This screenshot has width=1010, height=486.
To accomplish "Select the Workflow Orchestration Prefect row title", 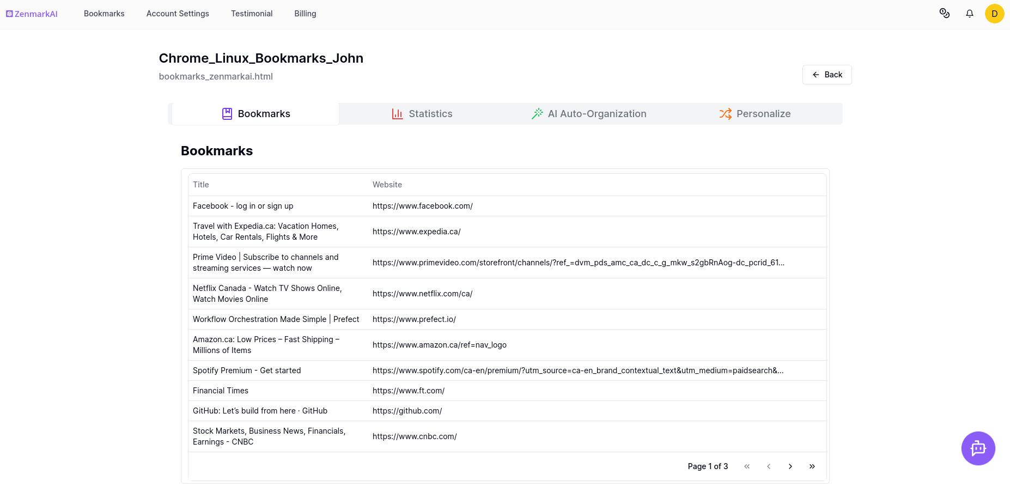I will click(276, 319).
